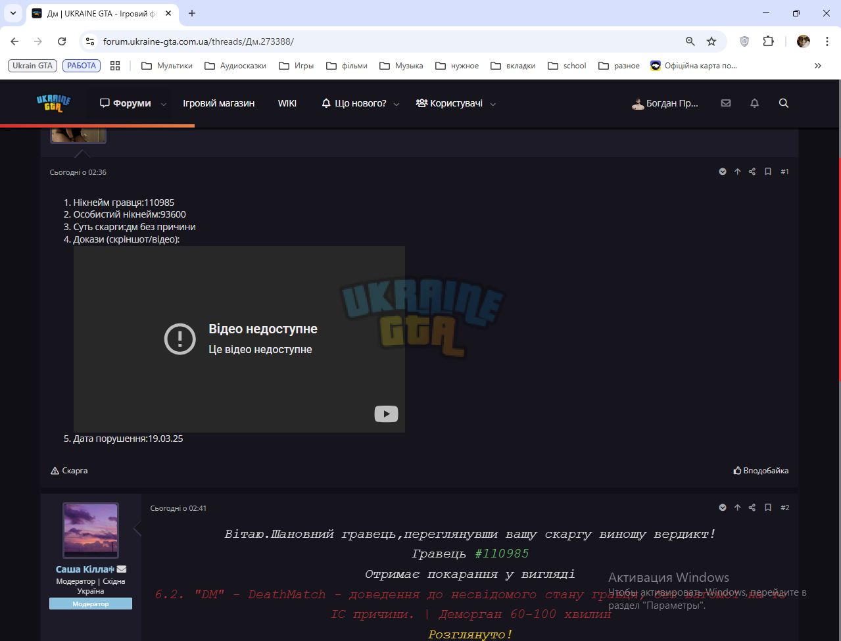The height and width of the screenshot is (641, 841).
Task: Open the вкладки bookmark folder
Action: (513, 66)
